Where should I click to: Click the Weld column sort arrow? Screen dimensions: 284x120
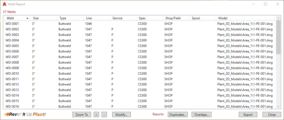pyautogui.click(x=28, y=18)
